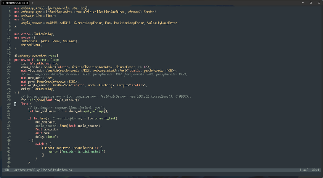The height and width of the screenshot is (178, 323).
Task: Click 'comm_sender' parameter on line 20
Action: pos(31,67)
